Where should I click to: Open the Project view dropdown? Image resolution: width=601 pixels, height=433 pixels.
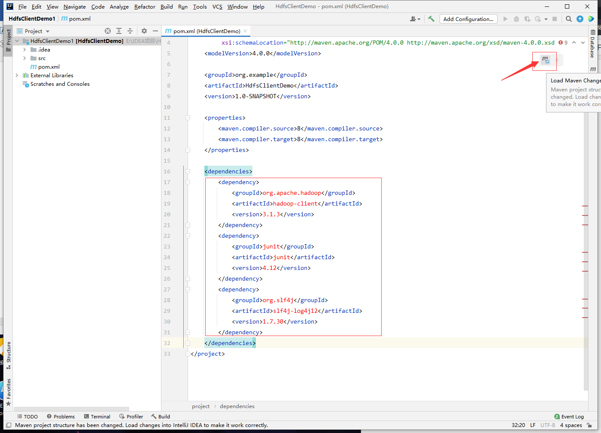pos(33,31)
